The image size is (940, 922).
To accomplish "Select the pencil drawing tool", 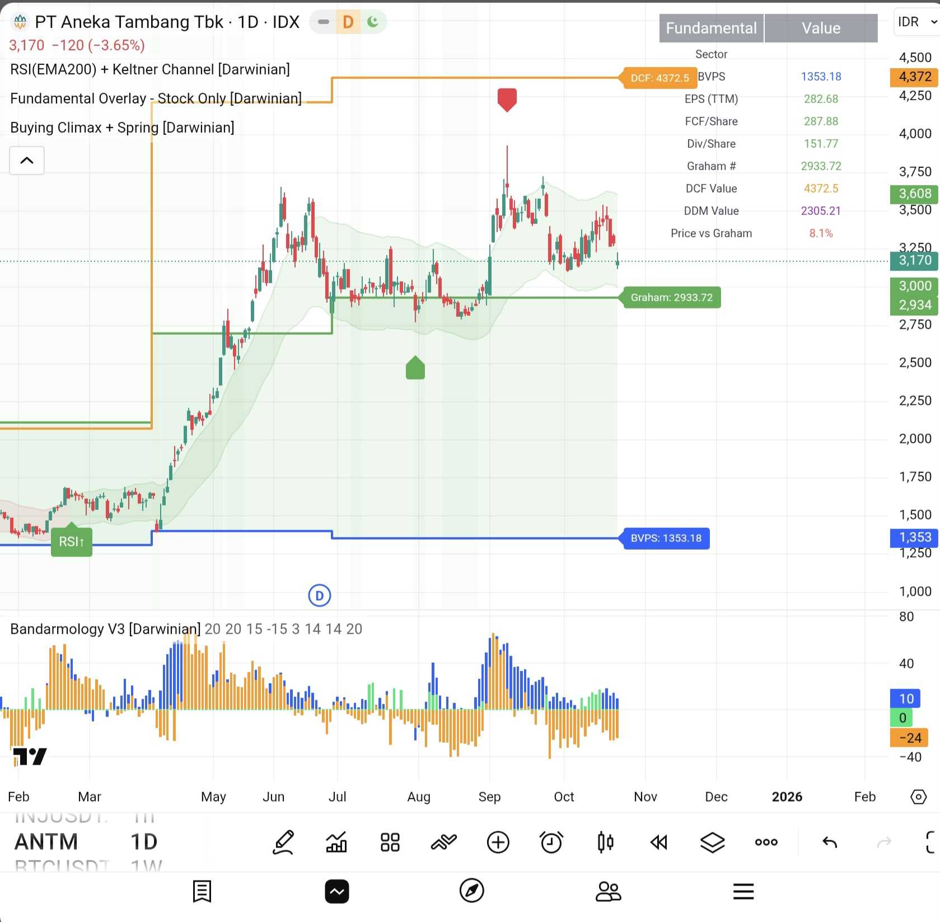I will [x=283, y=842].
